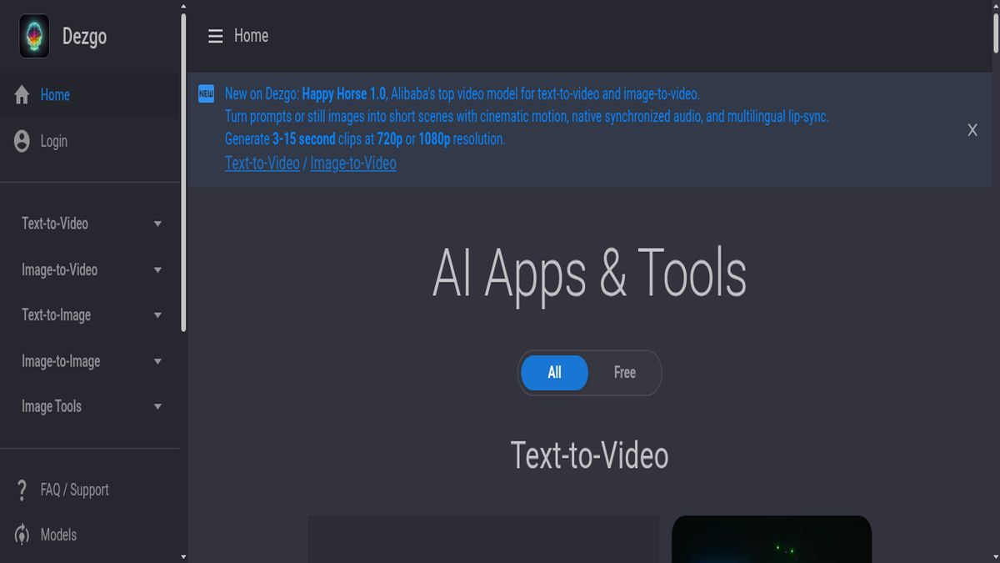Click the NEW badge icon in banner
Viewport: 1000px width, 563px height.
(x=206, y=94)
